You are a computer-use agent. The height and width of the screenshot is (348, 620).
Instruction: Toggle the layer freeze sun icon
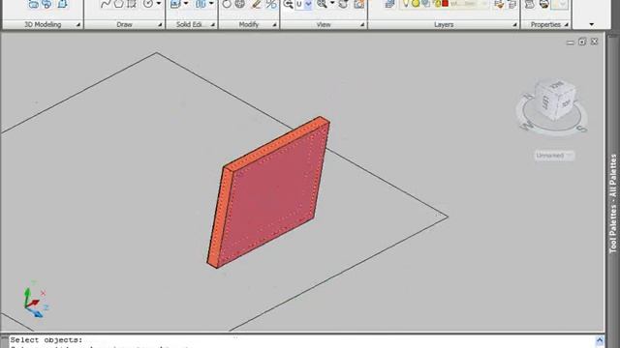416,4
